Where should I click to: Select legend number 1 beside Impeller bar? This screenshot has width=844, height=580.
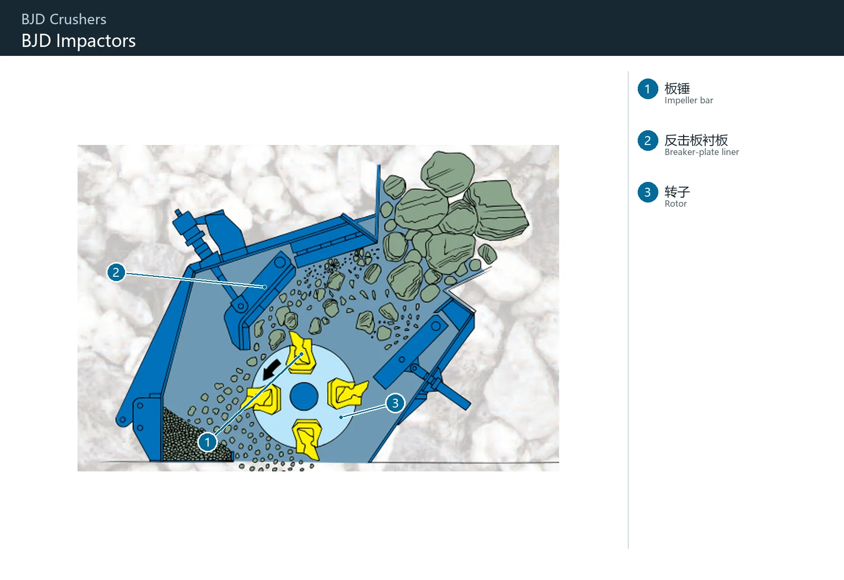(x=648, y=89)
